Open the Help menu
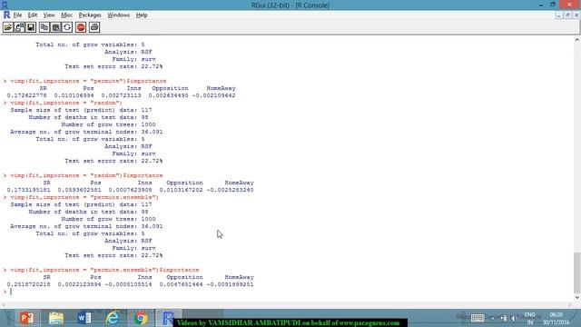Image resolution: width=581 pixels, height=327 pixels. 142,15
